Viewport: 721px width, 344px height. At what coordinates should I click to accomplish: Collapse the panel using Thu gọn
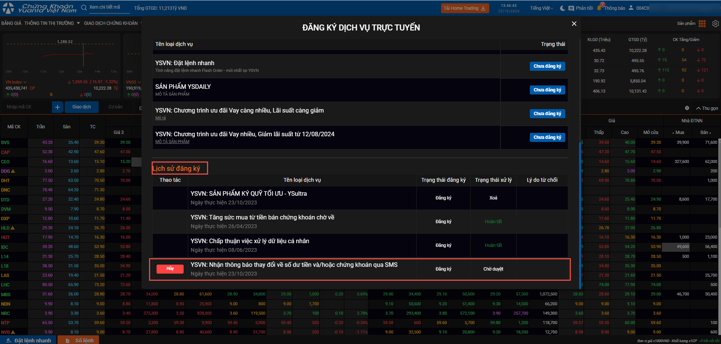[707, 108]
